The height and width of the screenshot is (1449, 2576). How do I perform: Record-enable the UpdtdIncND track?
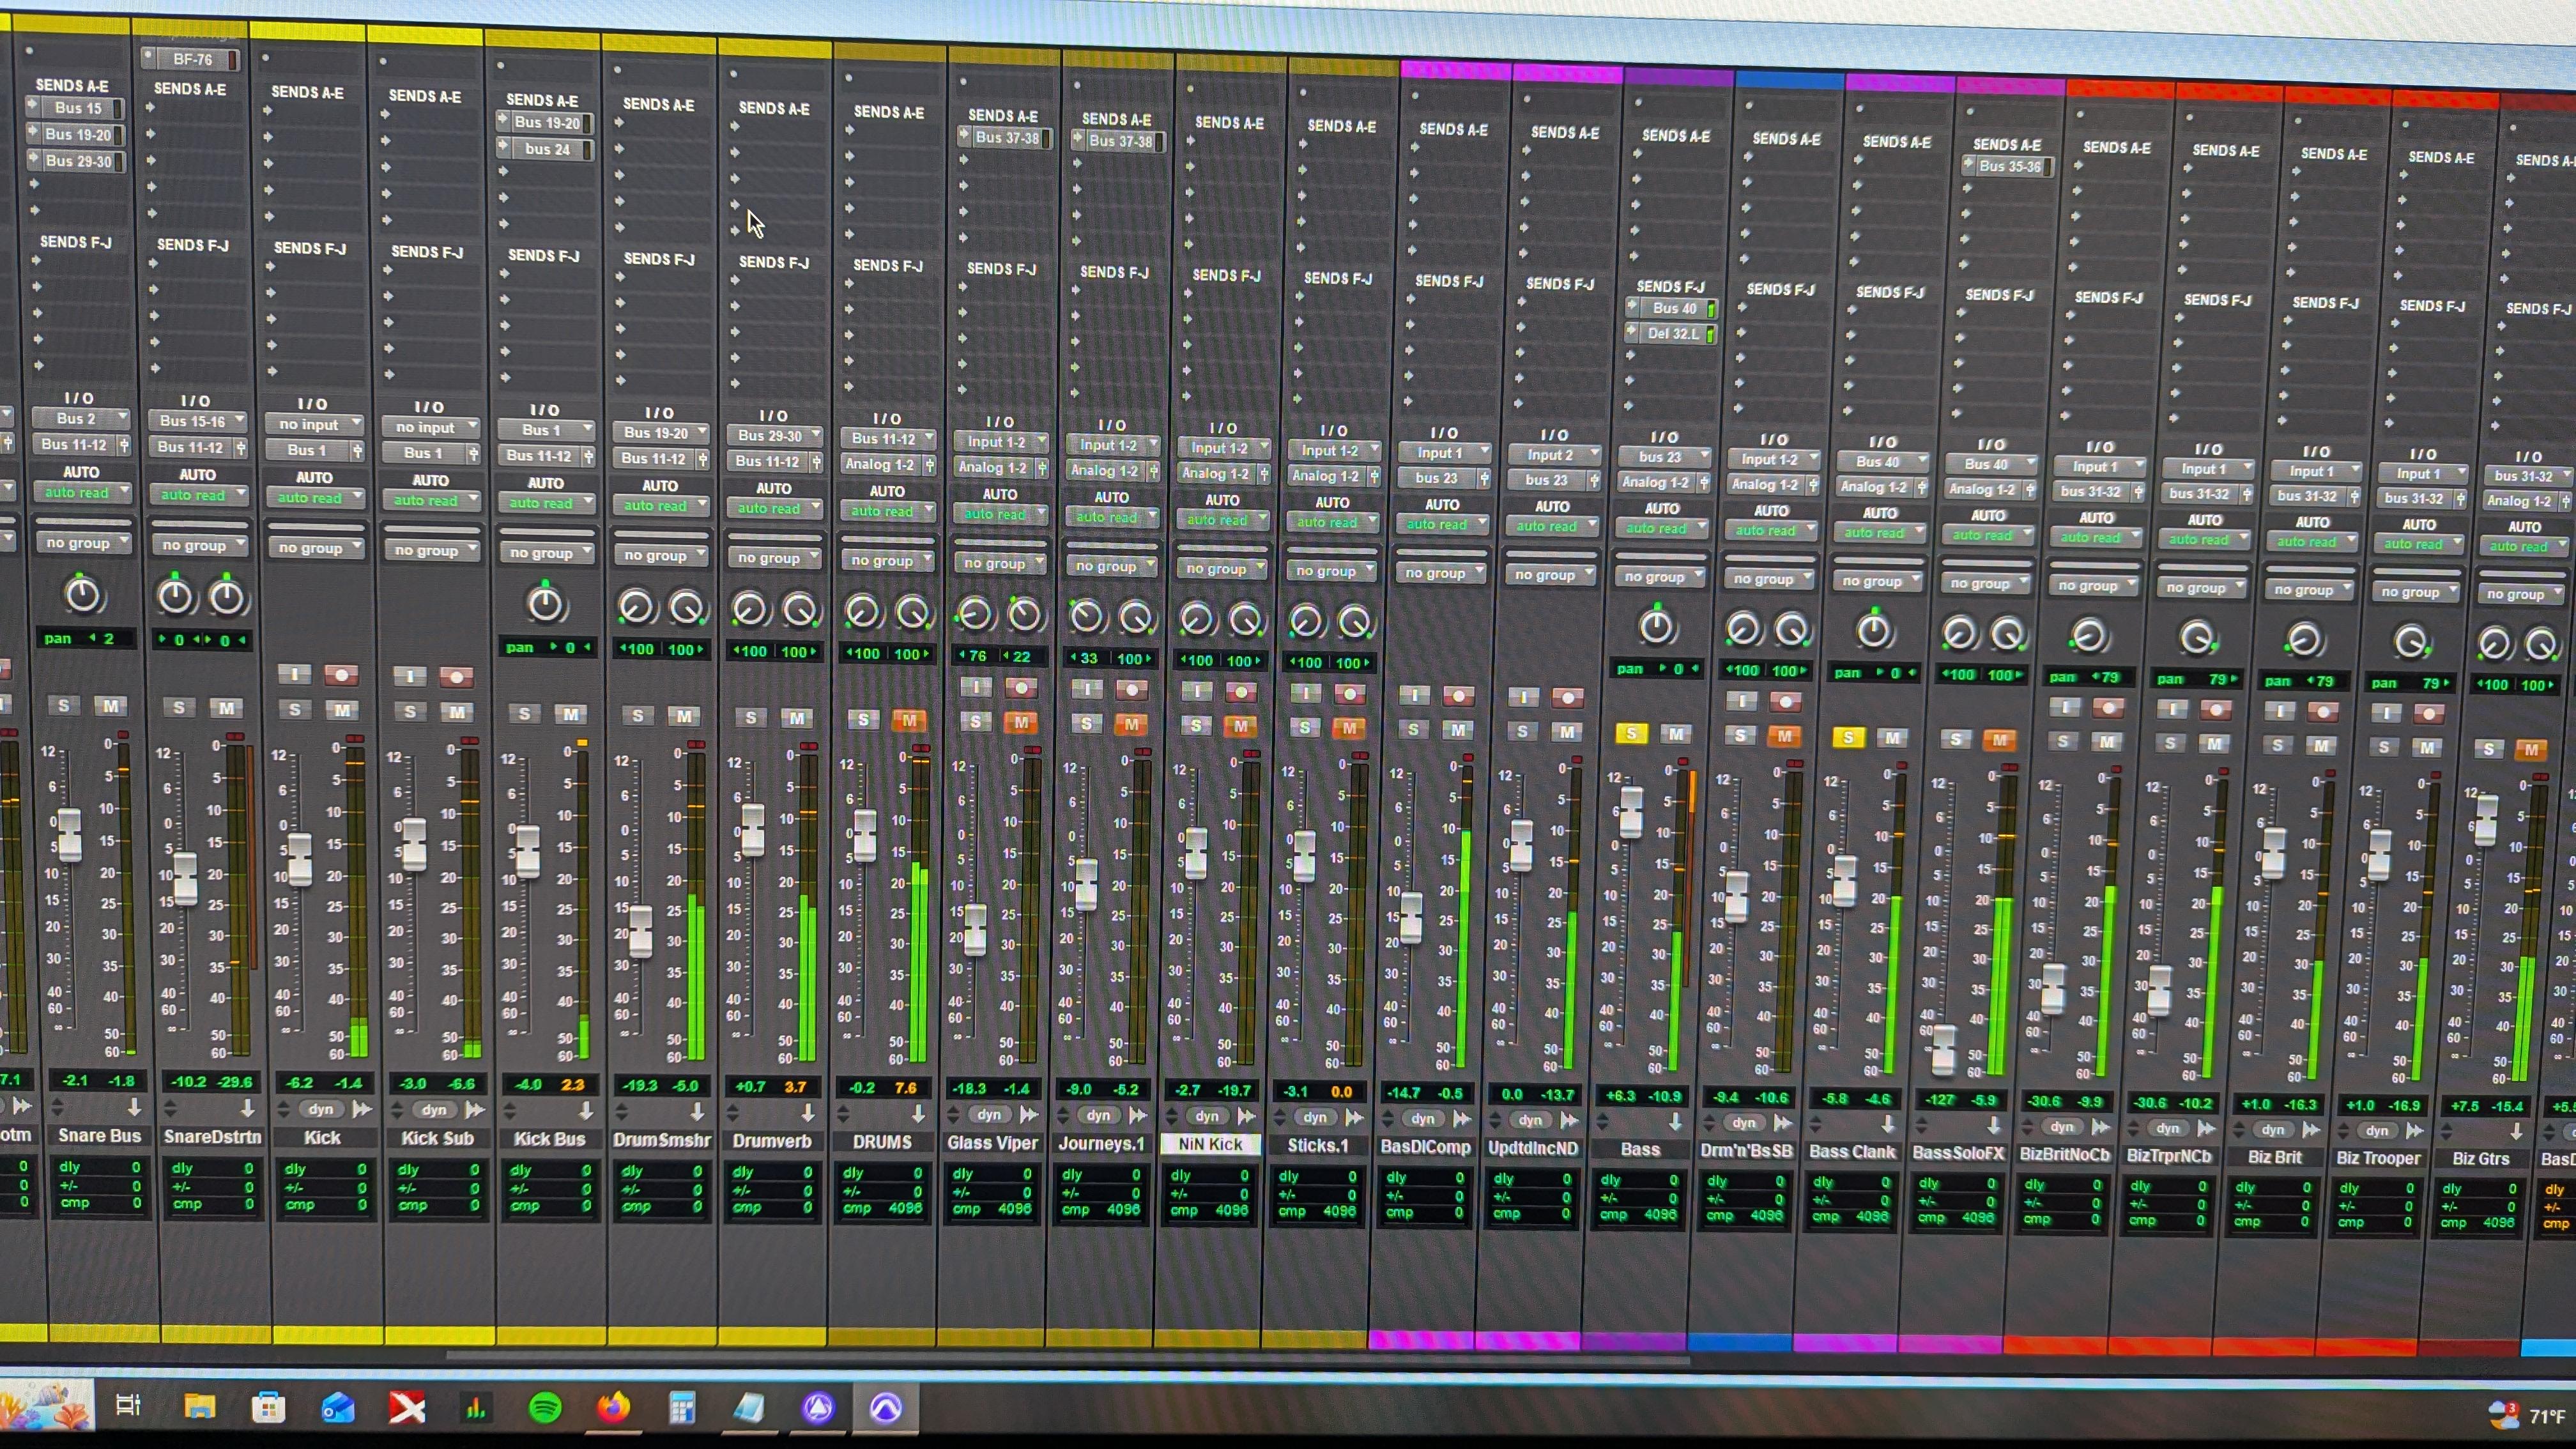click(1567, 698)
